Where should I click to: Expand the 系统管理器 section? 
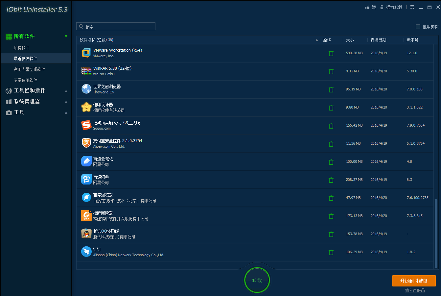coord(66,102)
